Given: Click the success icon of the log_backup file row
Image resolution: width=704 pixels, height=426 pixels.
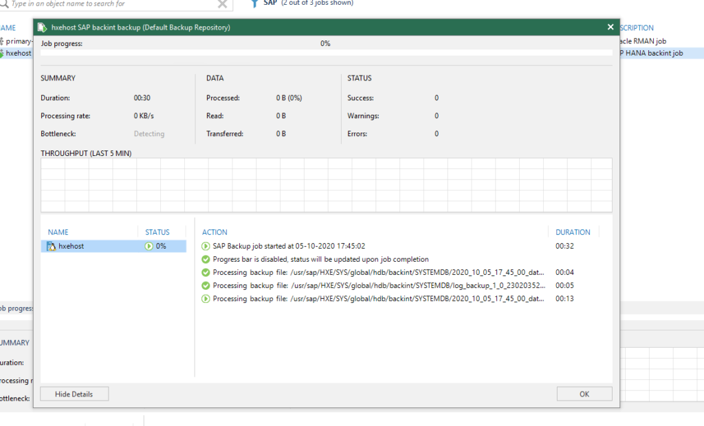Looking at the screenshot, I should [206, 286].
